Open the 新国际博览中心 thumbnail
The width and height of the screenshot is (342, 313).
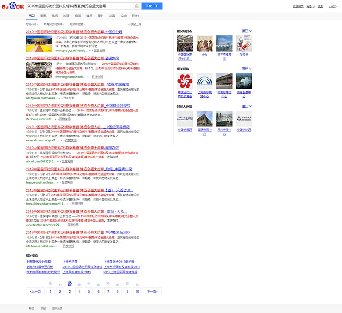(224, 81)
